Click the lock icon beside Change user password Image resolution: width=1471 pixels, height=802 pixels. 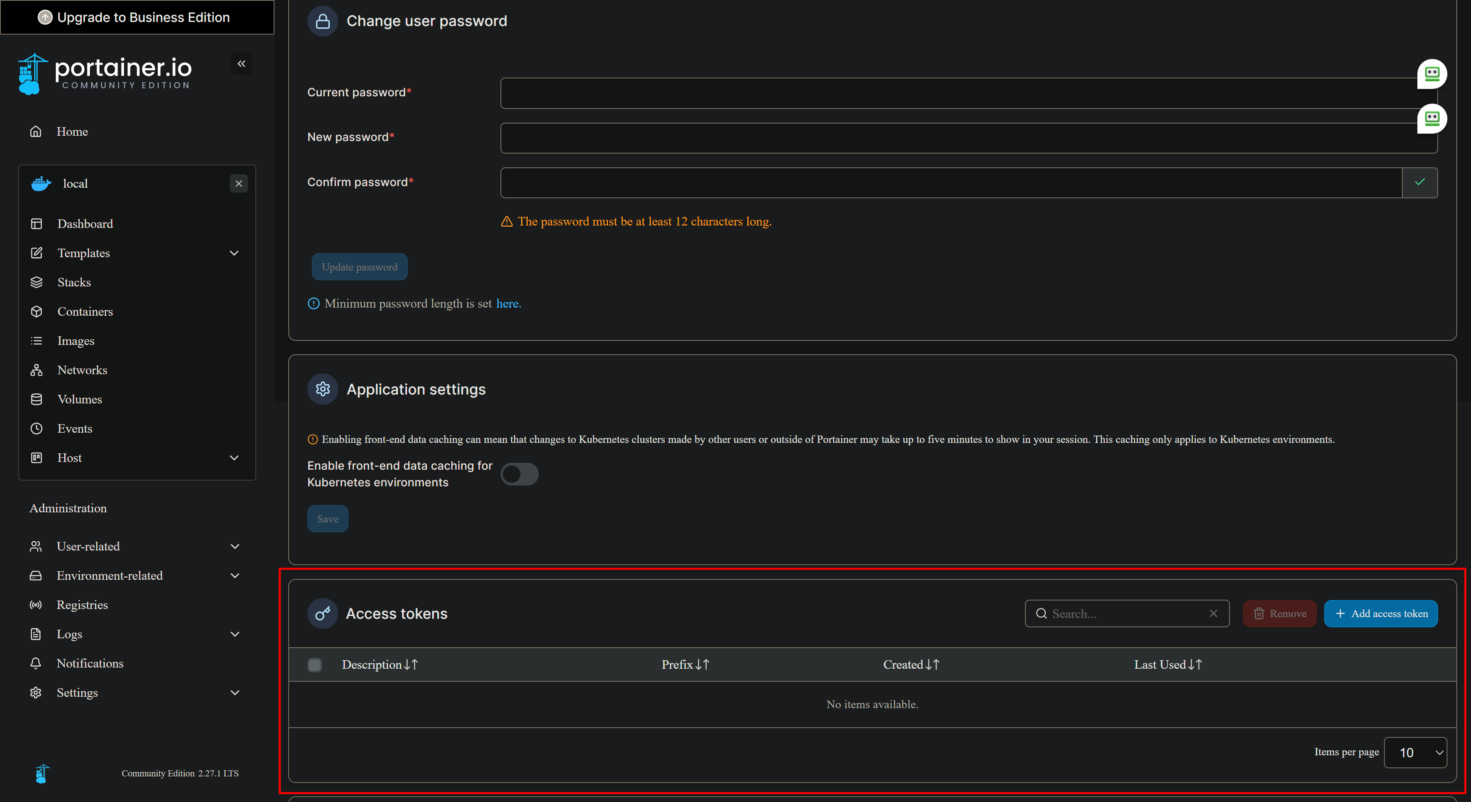323,21
